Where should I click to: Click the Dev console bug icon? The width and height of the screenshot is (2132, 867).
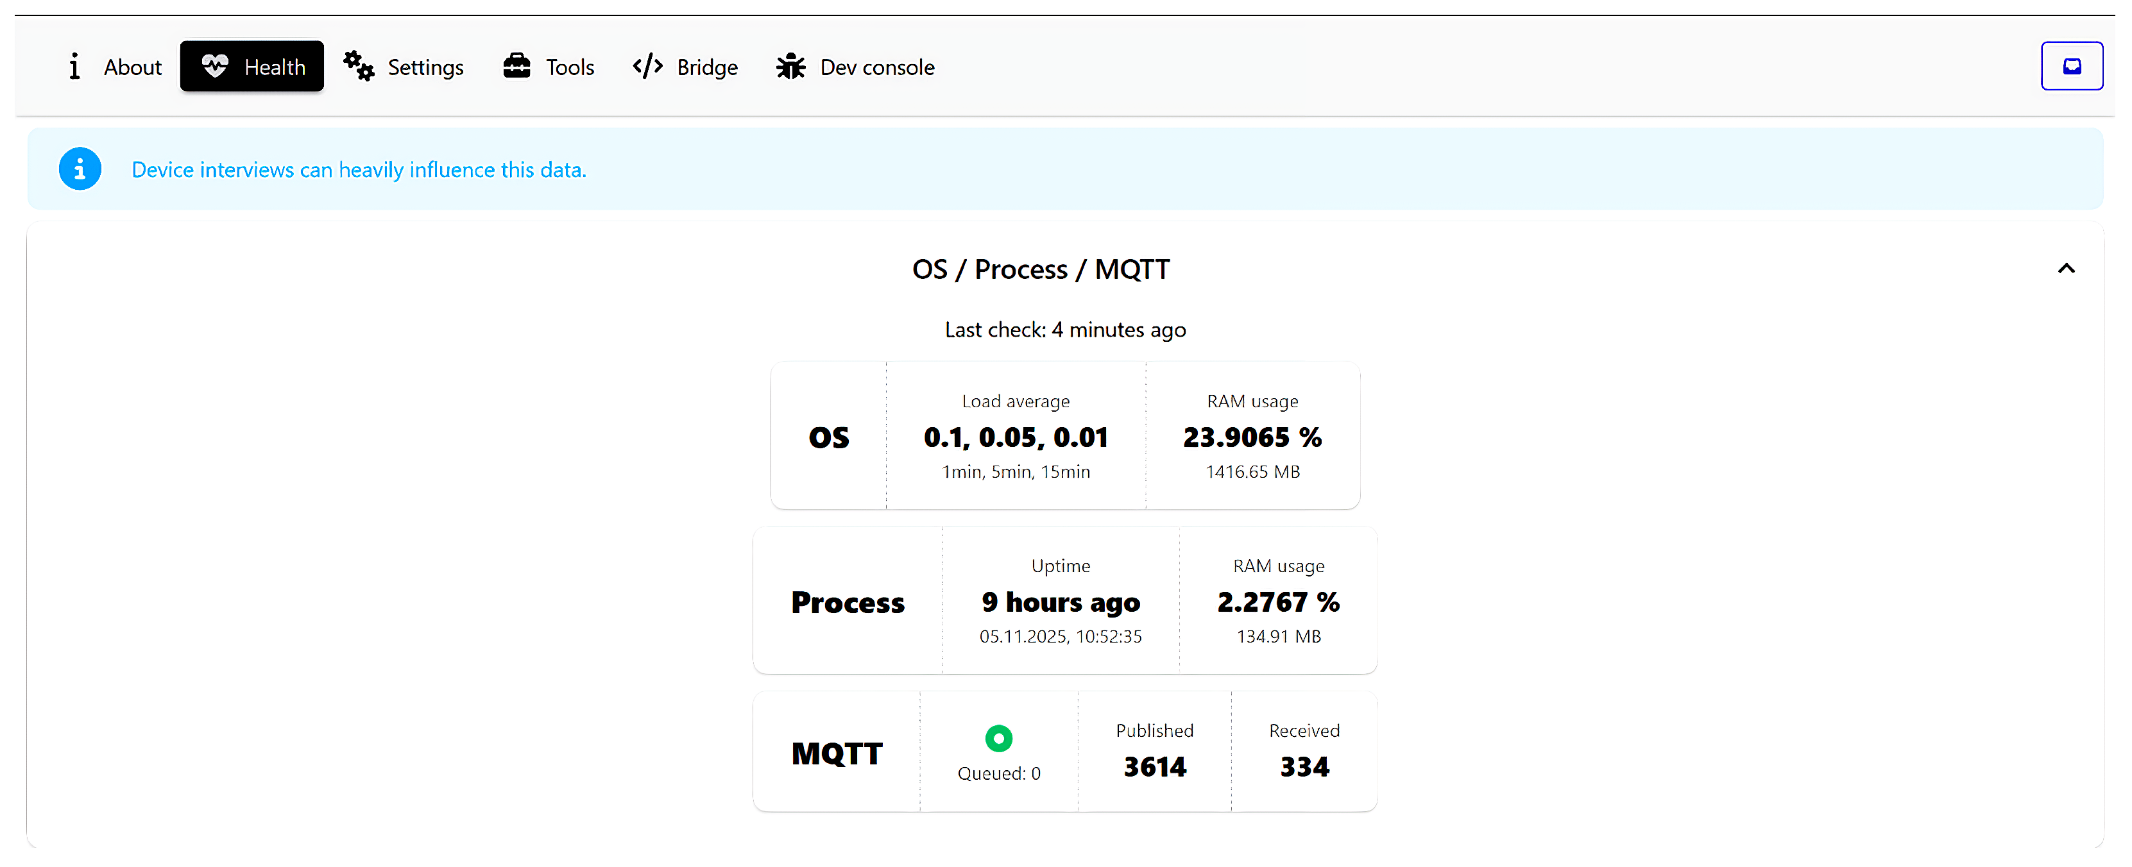point(790,66)
